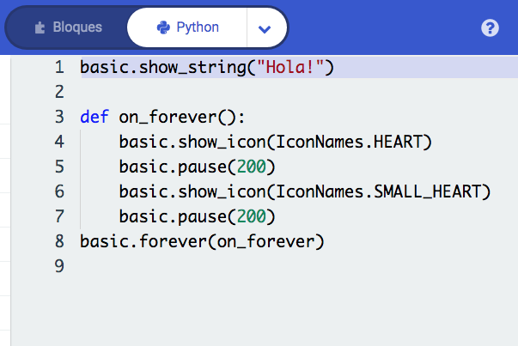Select the Python editor tab

point(187,27)
